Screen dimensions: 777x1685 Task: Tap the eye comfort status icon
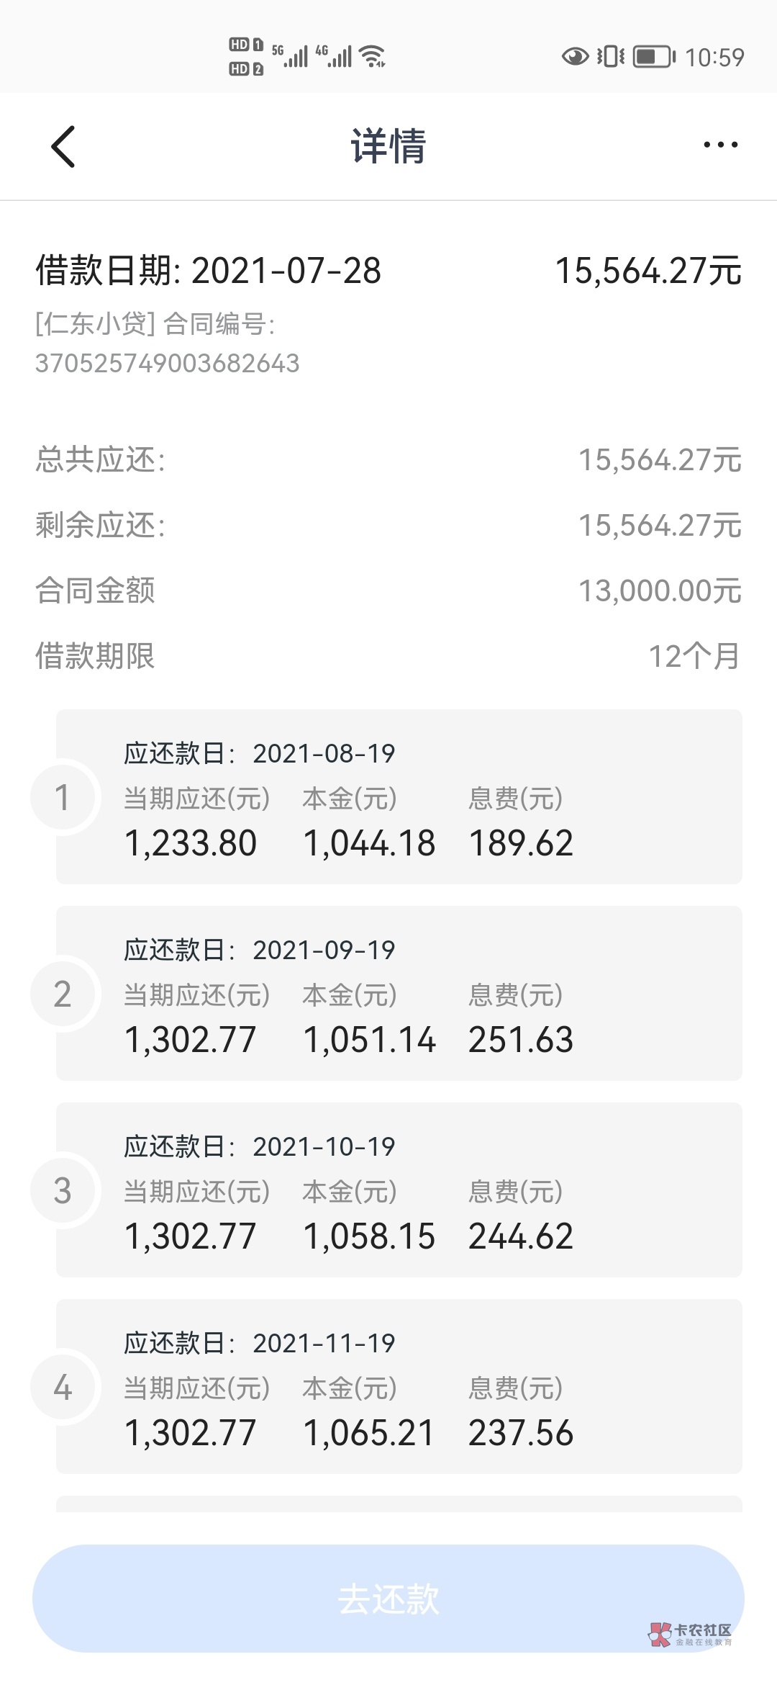tap(575, 56)
